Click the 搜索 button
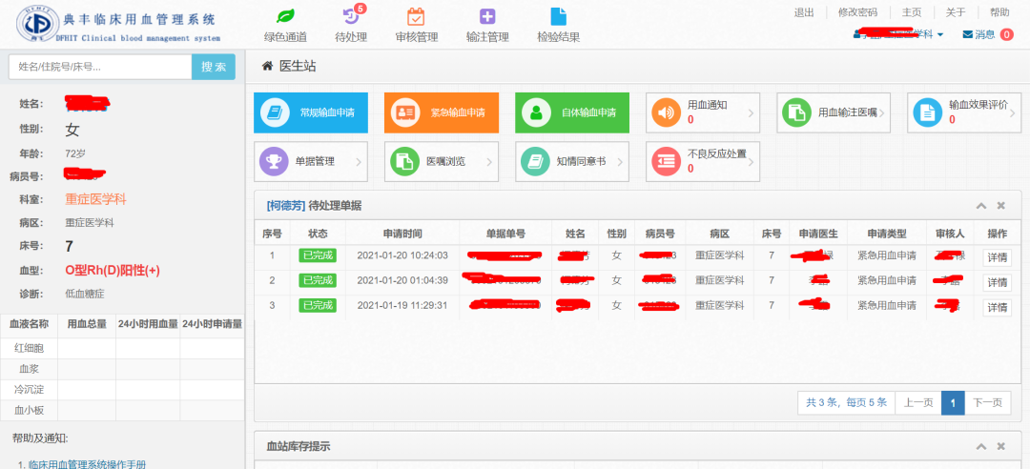 [x=214, y=67]
